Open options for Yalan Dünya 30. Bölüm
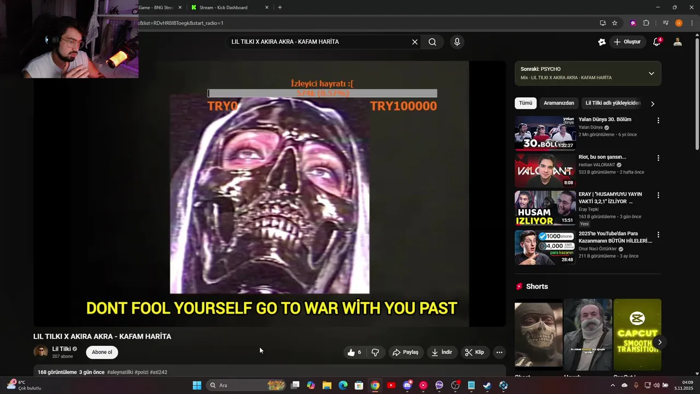Image resolution: width=700 pixels, height=394 pixels. point(658,120)
